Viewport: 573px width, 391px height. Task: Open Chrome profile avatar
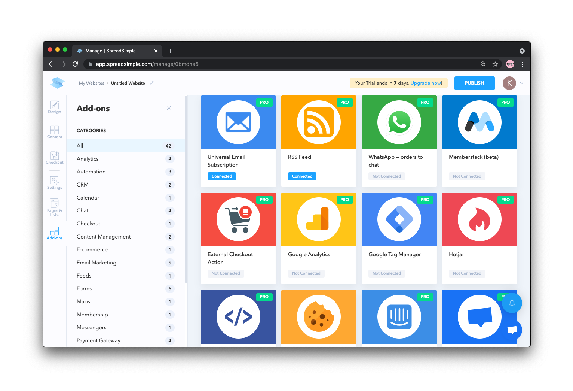tap(510, 64)
